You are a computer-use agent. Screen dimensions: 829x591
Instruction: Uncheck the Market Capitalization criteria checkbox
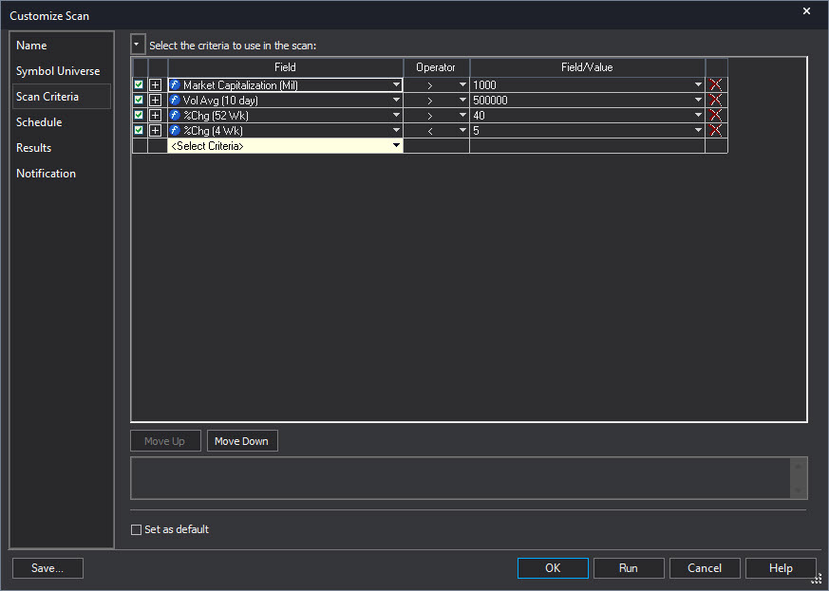[x=139, y=85]
